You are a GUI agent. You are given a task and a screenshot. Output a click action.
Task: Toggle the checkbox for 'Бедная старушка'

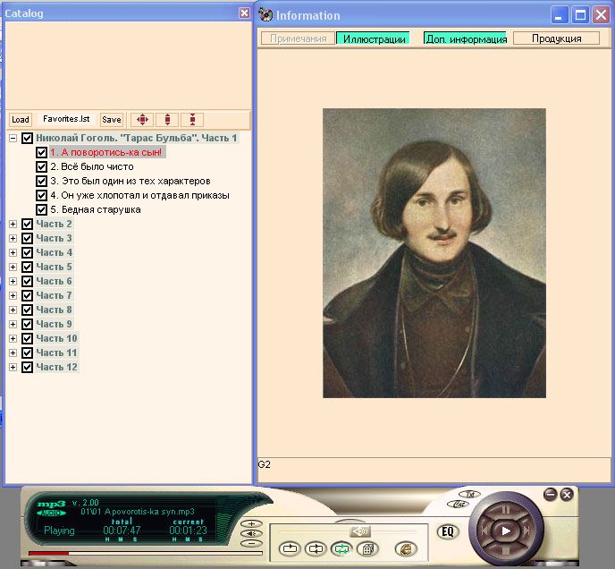41,209
